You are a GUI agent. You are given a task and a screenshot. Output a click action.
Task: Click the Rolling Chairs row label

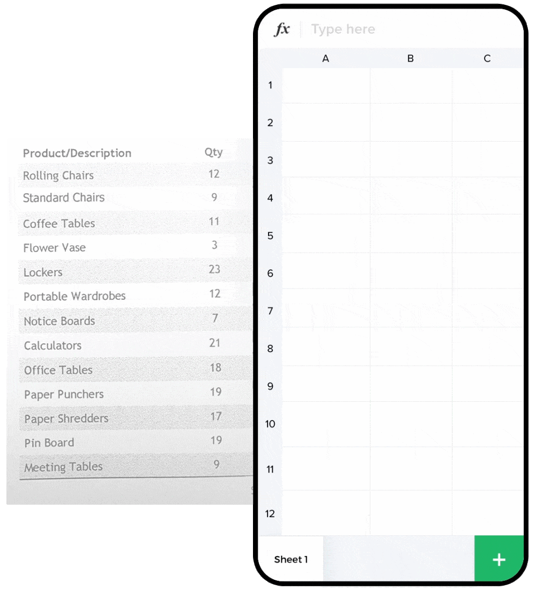[x=58, y=175]
